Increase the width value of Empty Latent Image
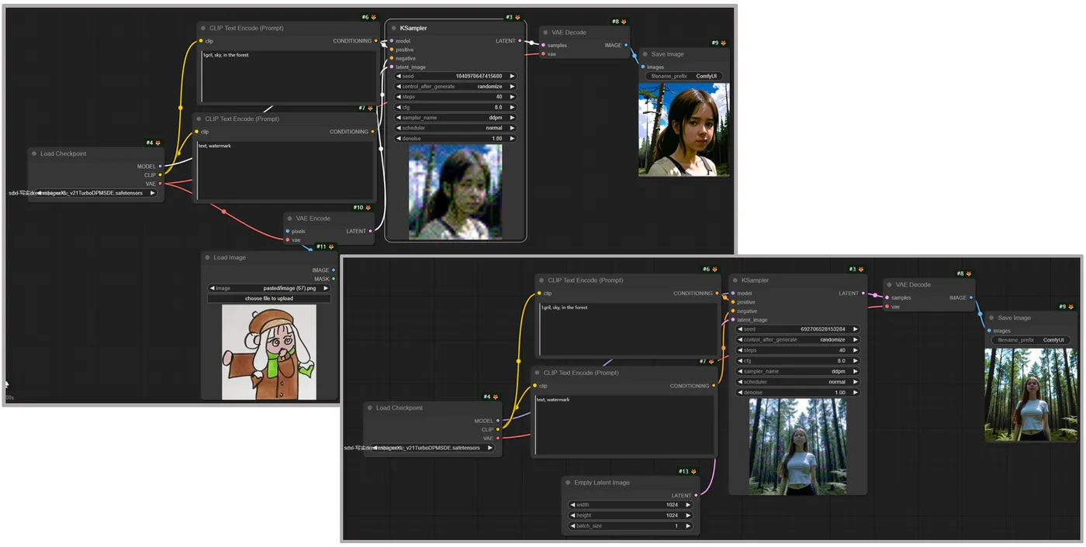 point(687,504)
